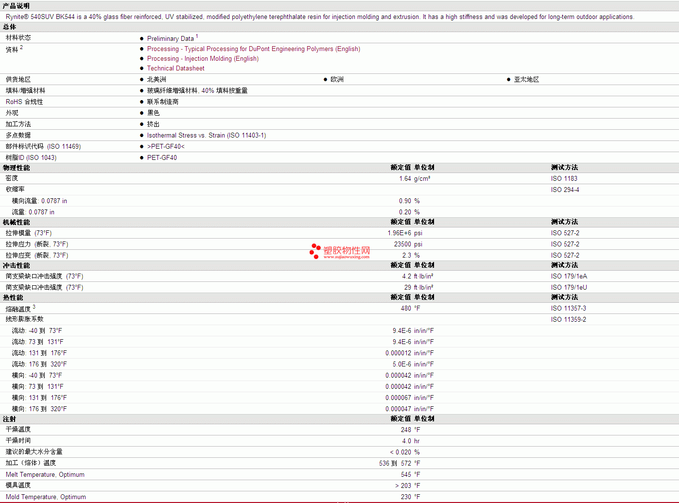The width and height of the screenshot is (679, 503).
Task: Select the >PET-GF40< part marking code
Action: [166, 147]
